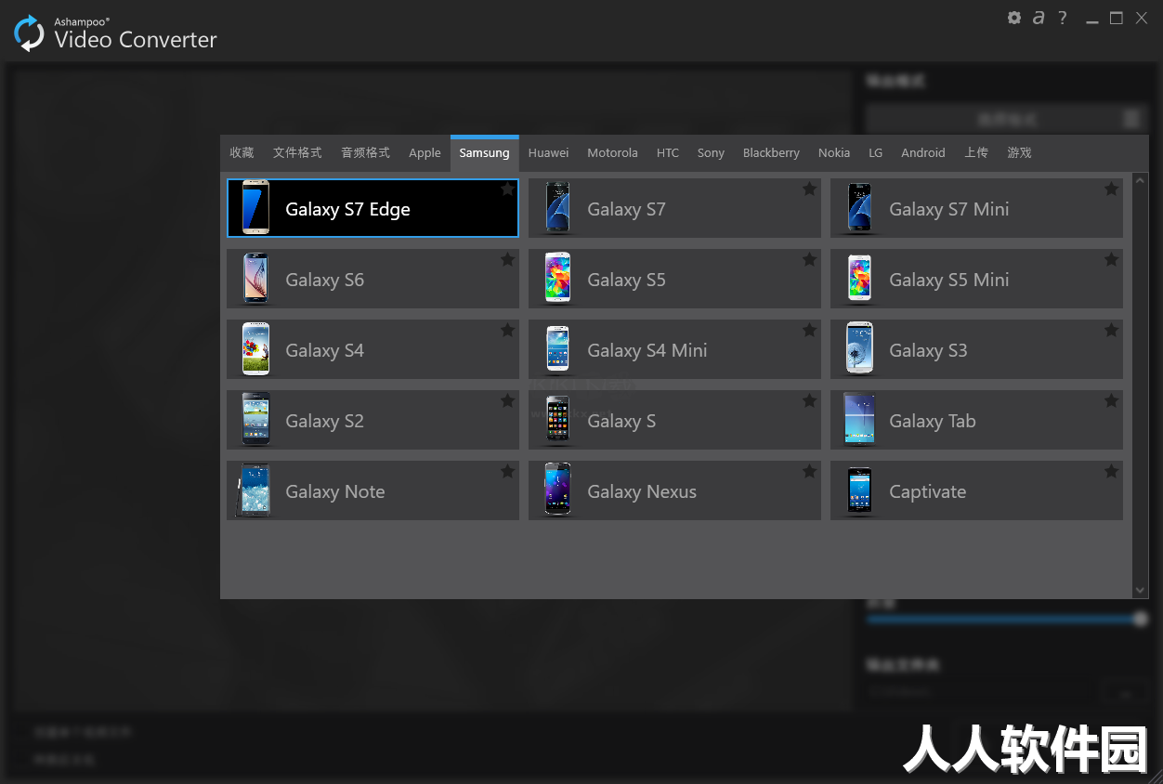Select the Galaxy S7 Edge phone thumbnail
This screenshot has height=784, width=1163.
pyautogui.click(x=255, y=208)
